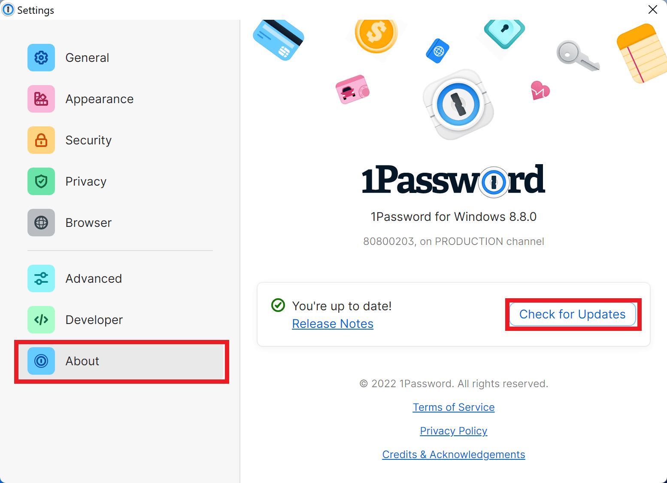Click the green up-to-date checkmark icon

tap(278, 305)
